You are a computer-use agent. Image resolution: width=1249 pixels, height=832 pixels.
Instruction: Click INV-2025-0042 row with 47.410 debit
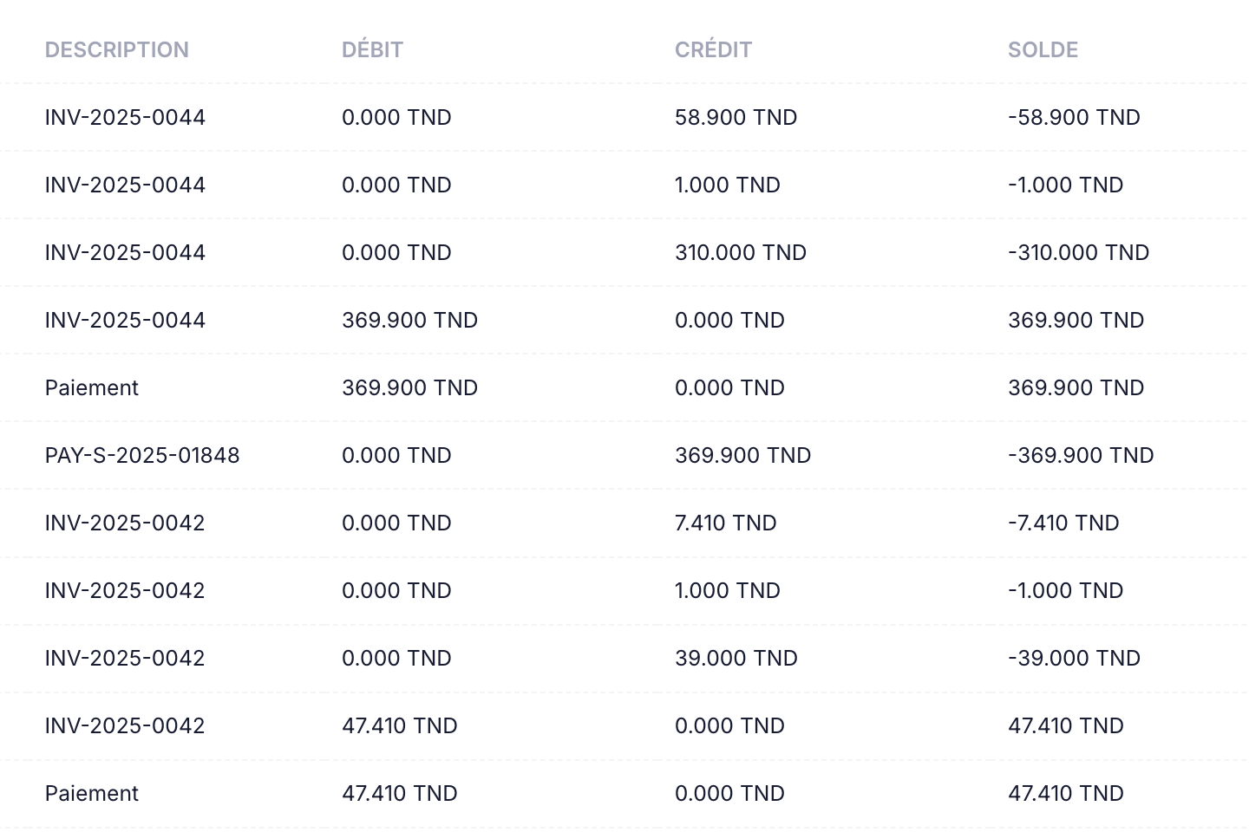point(624,725)
